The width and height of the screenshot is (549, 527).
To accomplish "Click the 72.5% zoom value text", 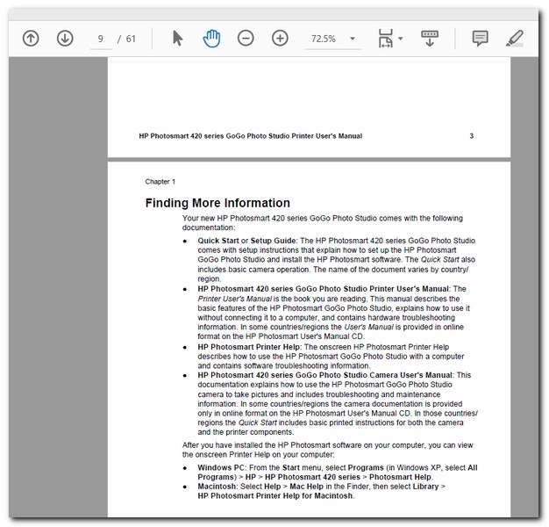I will point(323,40).
